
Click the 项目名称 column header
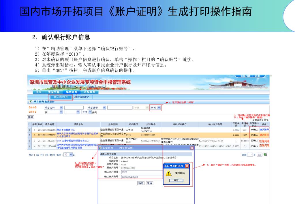pos(78,124)
